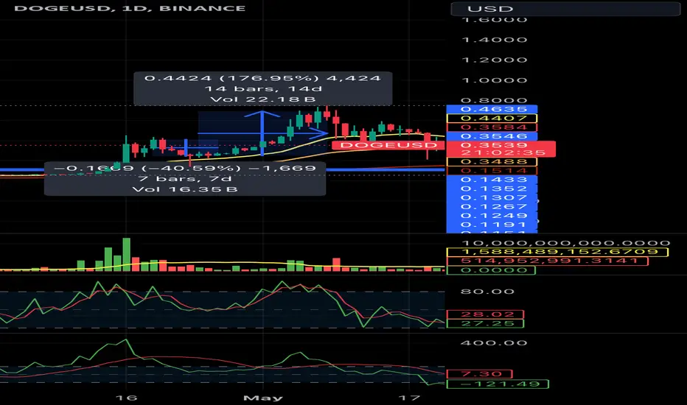Click the volume value 514,952,991.3141 label
The image size is (687, 405).
[547, 261]
